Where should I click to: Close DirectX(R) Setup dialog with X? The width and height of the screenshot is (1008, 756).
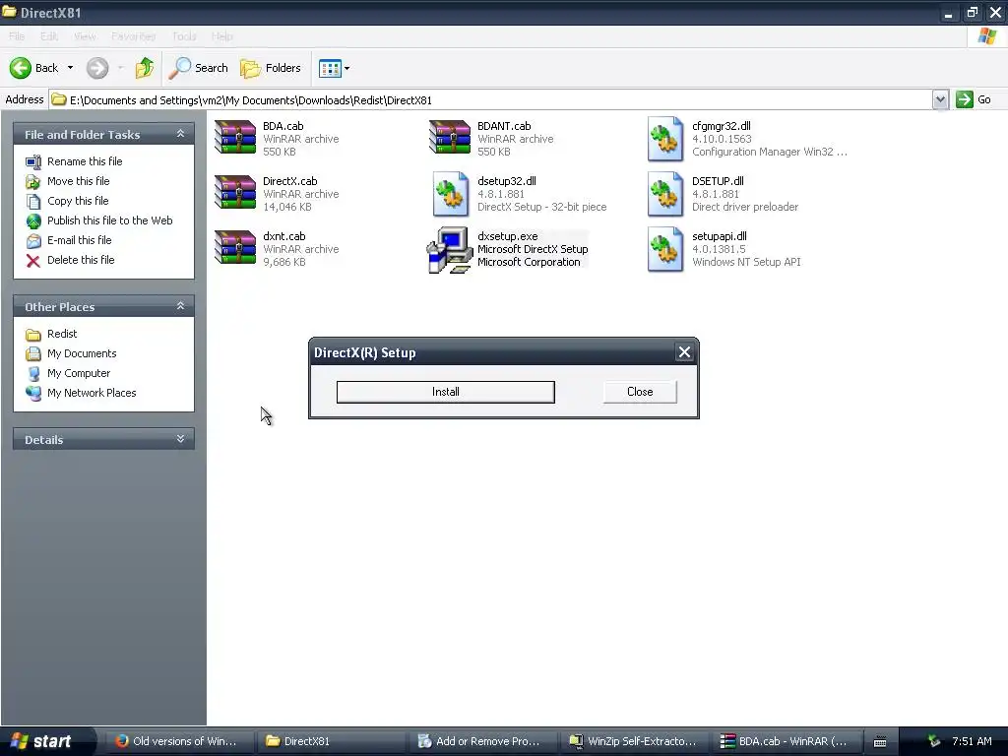684,352
